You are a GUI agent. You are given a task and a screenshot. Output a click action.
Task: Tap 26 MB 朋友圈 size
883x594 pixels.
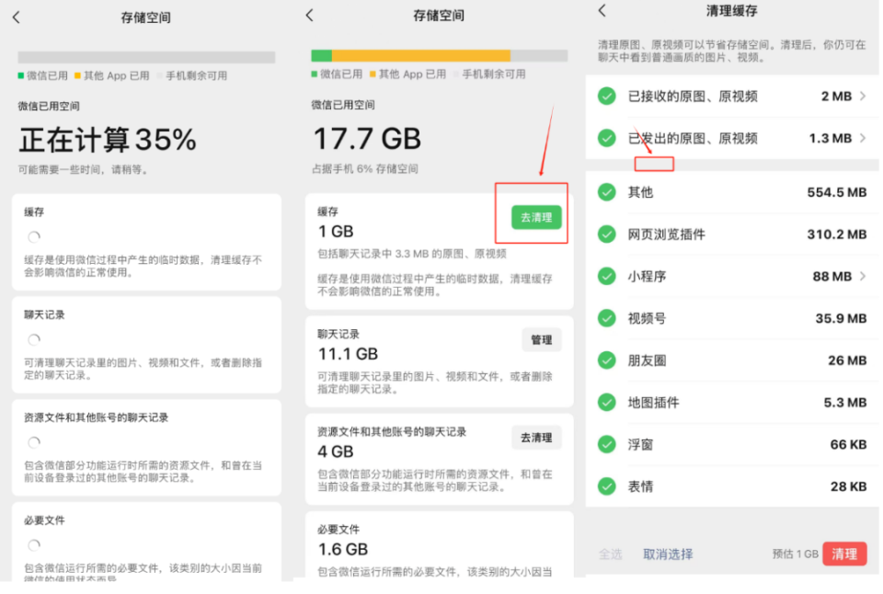[847, 360]
